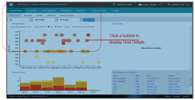195x100 pixels.
Task: Select the Wed 10 bar in Malware Trend
Action: (x=25, y=86)
